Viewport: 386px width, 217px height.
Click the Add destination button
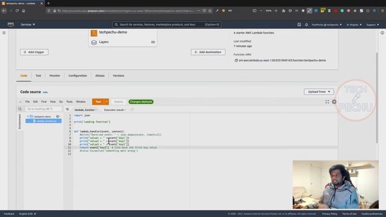pyautogui.click(x=208, y=52)
